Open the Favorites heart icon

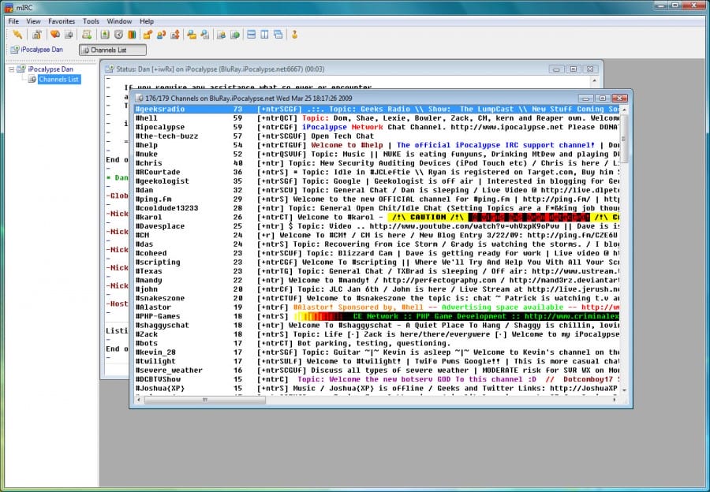[54, 35]
